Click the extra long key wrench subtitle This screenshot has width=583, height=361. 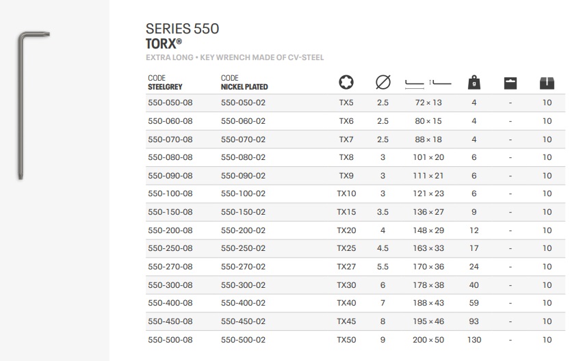click(x=235, y=58)
